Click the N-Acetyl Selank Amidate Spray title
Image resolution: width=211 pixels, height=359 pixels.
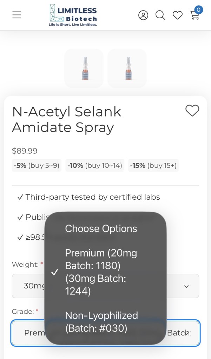(x=67, y=120)
